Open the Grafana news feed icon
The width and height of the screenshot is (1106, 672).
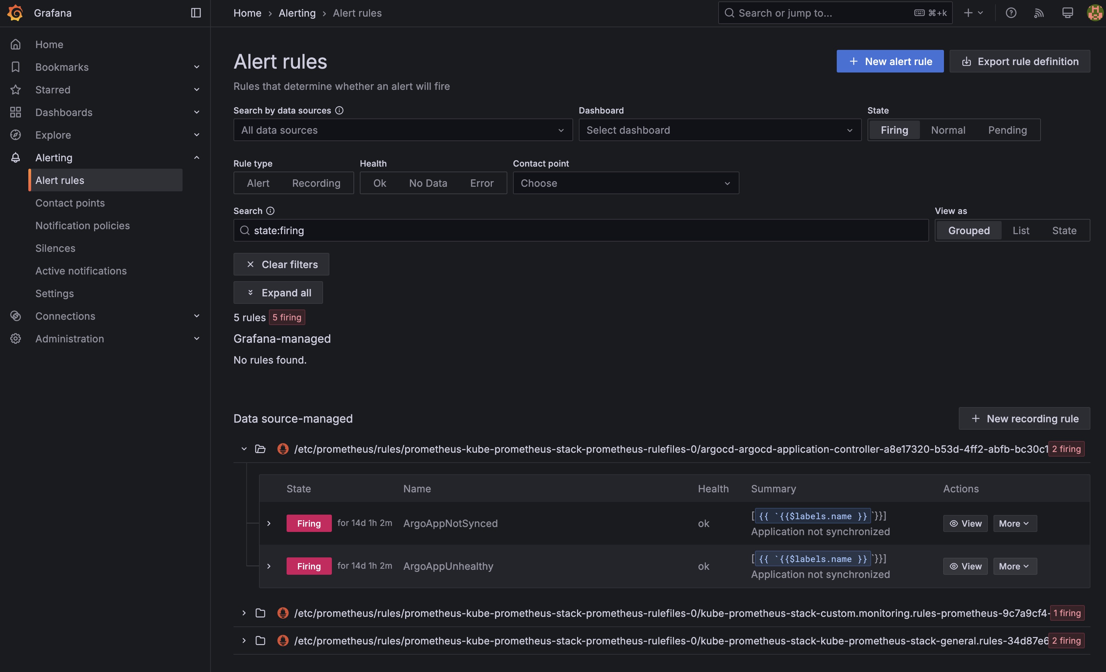coord(1039,13)
